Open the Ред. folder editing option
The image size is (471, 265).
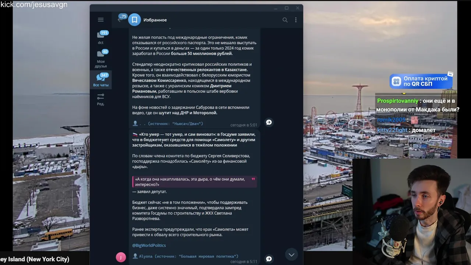[x=101, y=99]
